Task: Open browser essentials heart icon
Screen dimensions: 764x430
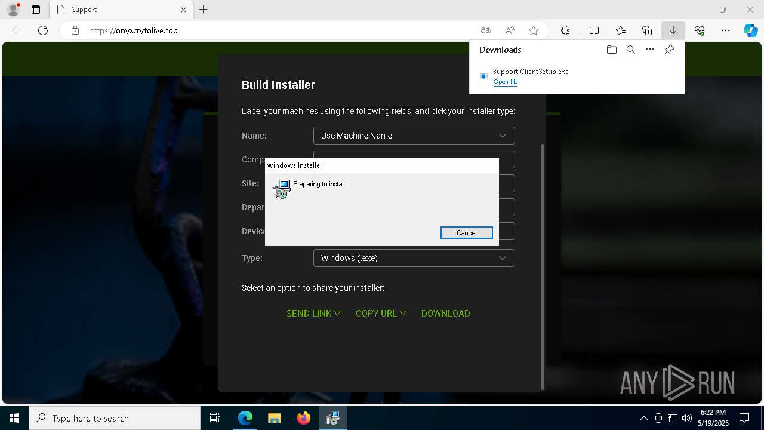Action: point(700,30)
